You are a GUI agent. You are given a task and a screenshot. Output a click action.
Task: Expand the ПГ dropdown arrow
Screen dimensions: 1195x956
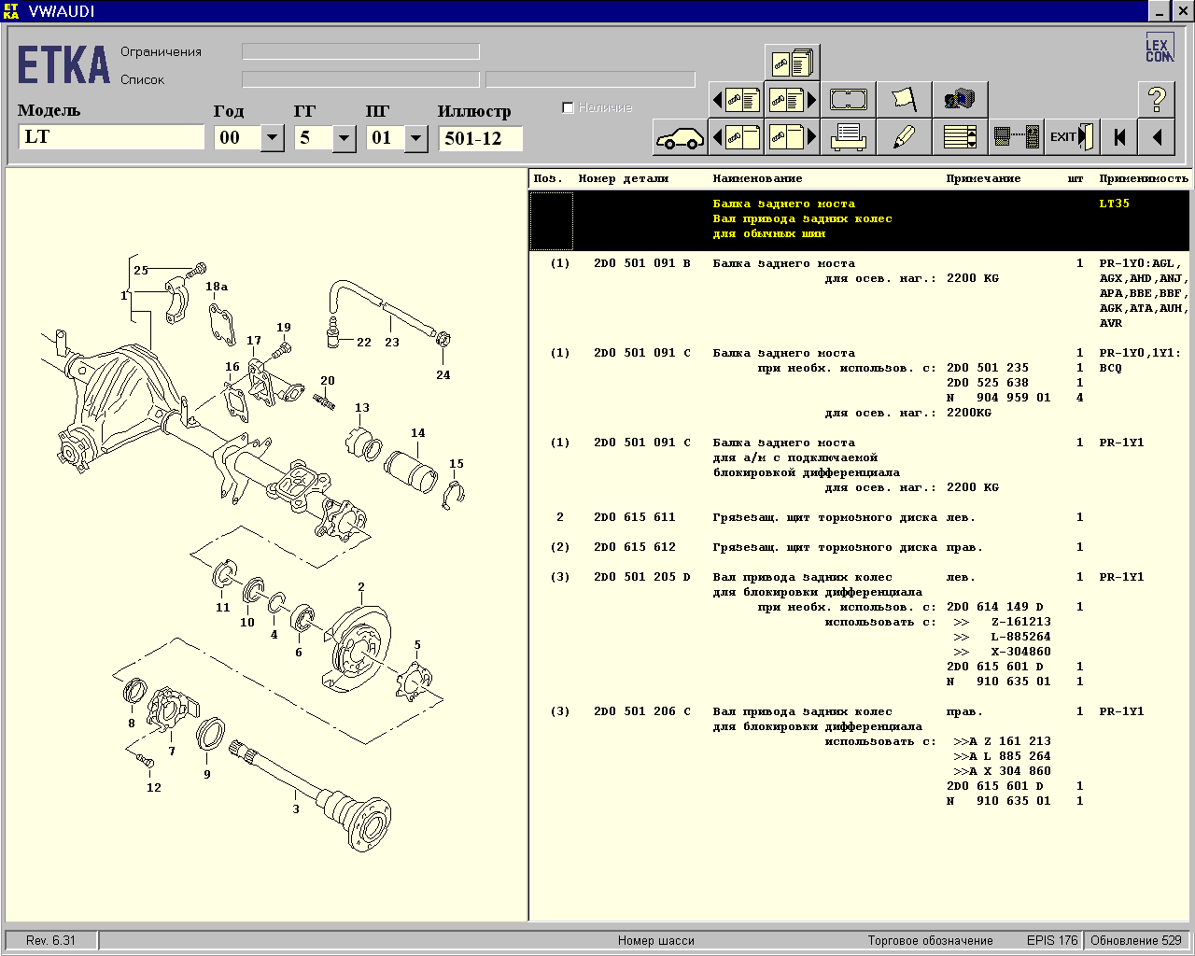415,138
